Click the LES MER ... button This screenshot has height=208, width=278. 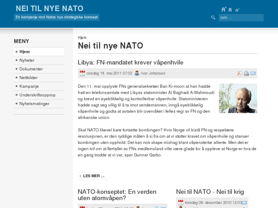point(92,176)
